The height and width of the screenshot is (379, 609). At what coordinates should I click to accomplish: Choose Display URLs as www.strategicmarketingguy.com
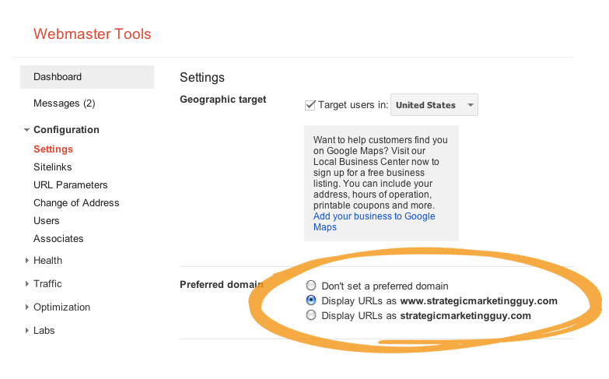[x=310, y=300]
